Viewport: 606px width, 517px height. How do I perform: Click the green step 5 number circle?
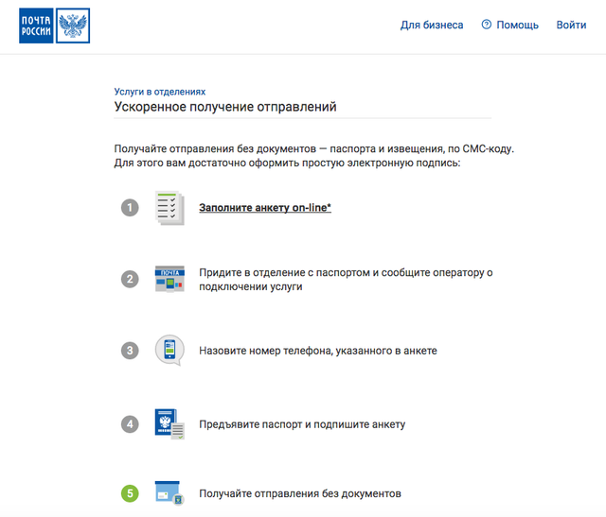pyautogui.click(x=130, y=493)
